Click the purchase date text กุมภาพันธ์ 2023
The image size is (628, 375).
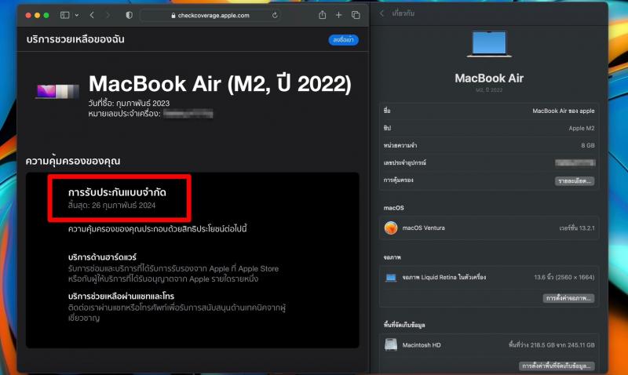[143, 104]
